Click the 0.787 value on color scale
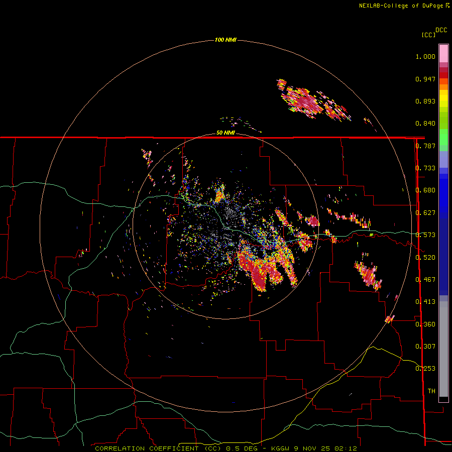The image size is (452, 452). (x=425, y=146)
